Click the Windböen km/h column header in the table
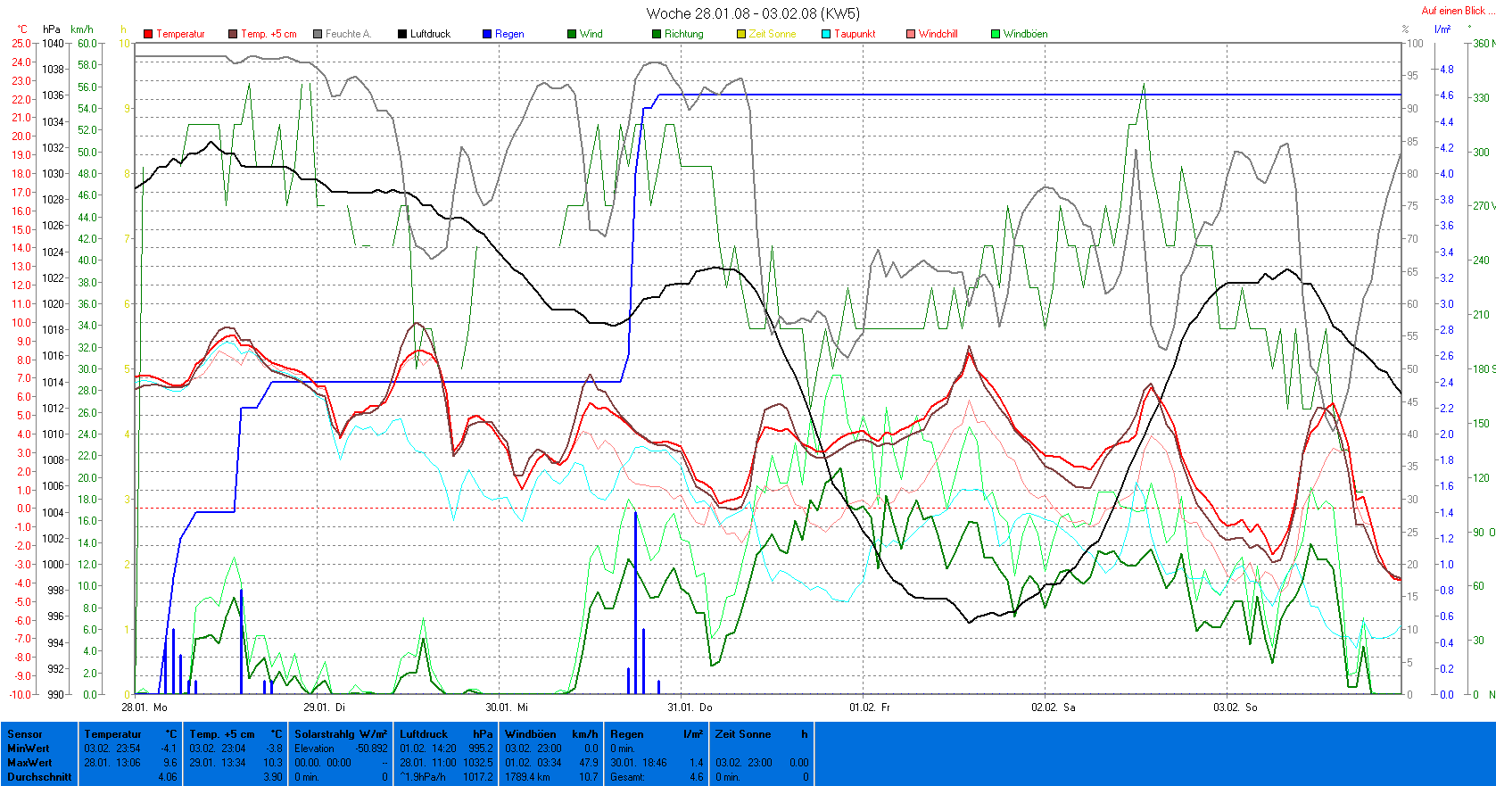 pyautogui.click(x=550, y=734)
